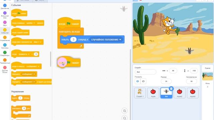Click the bat sprite on the stage
The image size is (214, 120).
pyautogui.click(x=190, y=51)
